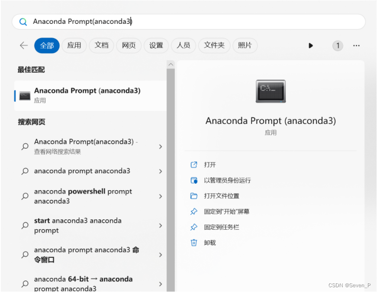Image resolution: width=377 pixels, height=292 pixels.
Task: Click search icon beside 'anaconda powershell prompt anaconda3'
Action: pyautogui.click(x=25, y=196)
